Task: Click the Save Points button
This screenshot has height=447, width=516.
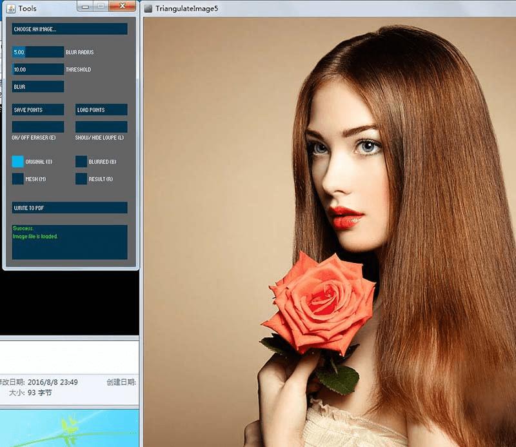Action: pos(38,110)
